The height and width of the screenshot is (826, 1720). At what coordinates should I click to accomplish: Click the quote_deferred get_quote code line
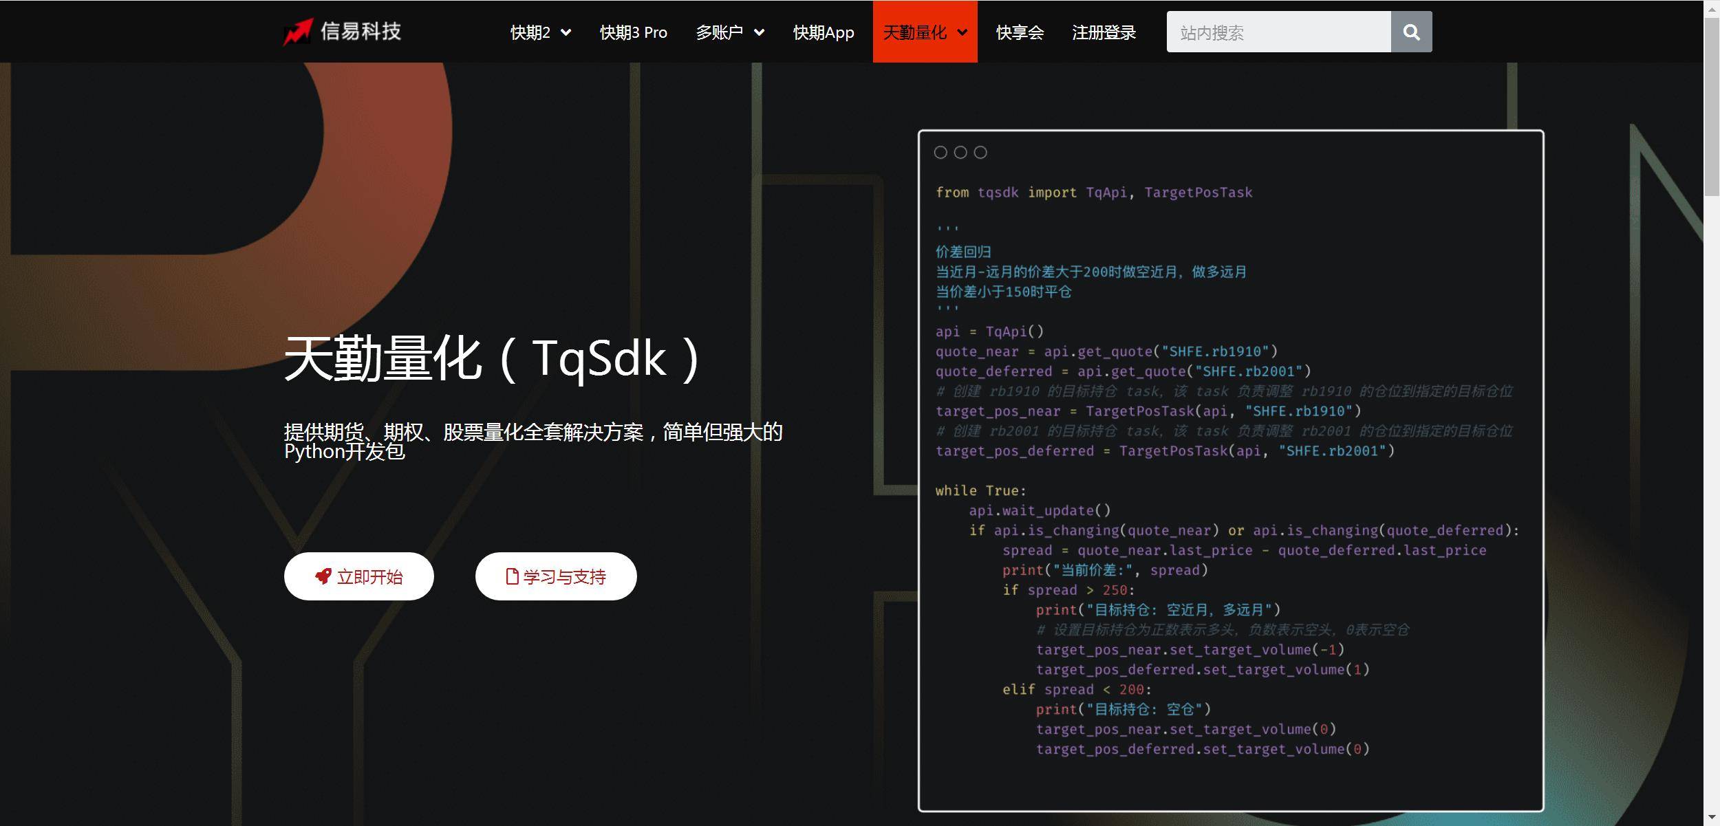coord(1123,371)
